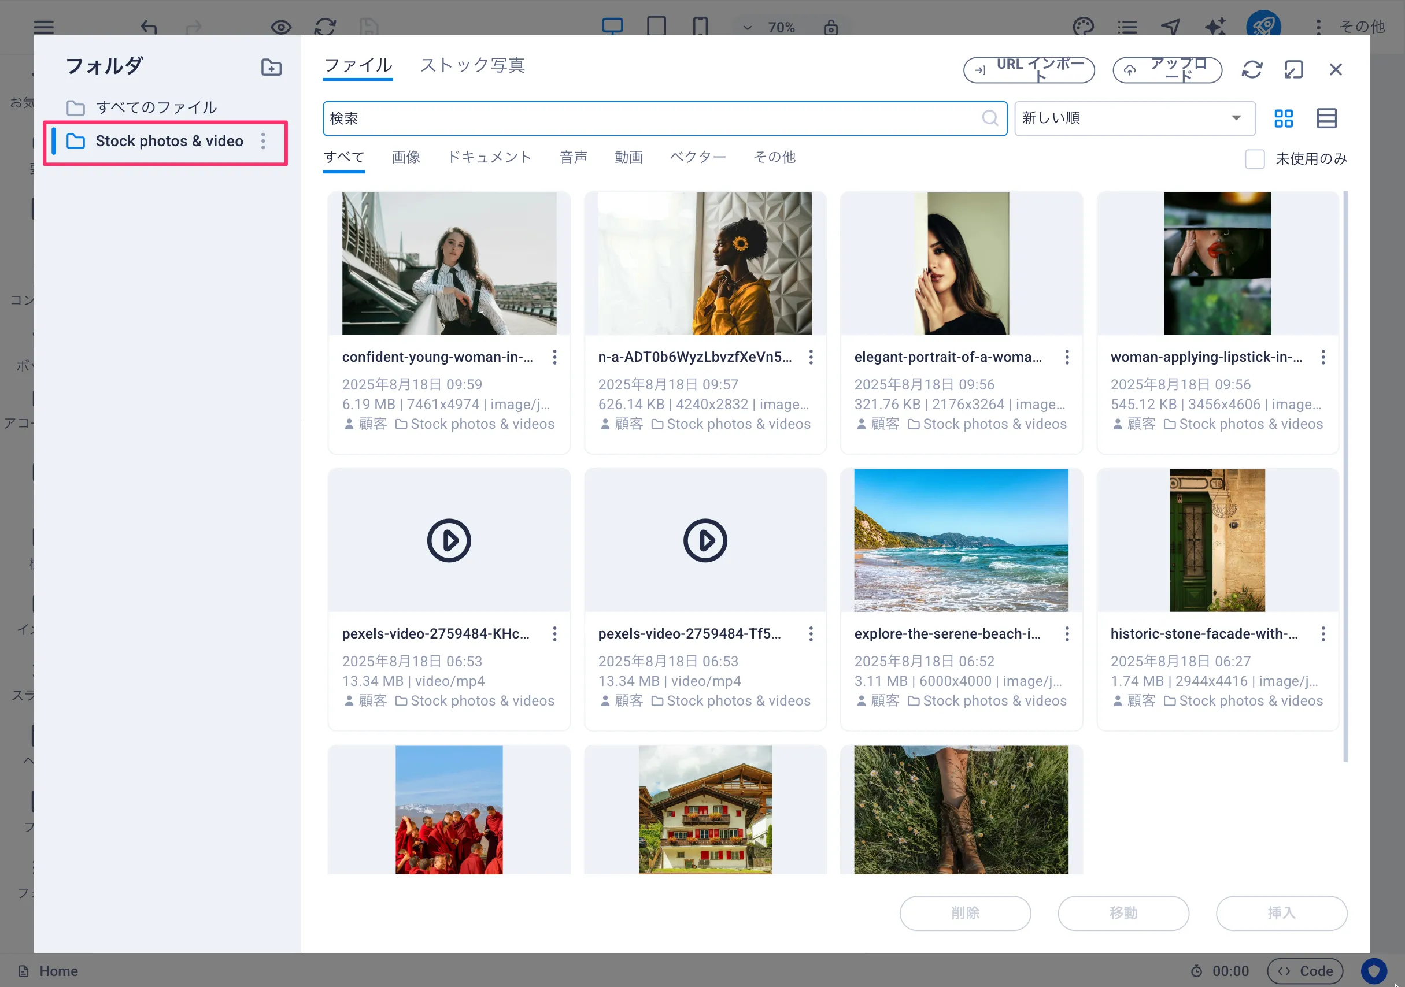Open the その他 more options menu
The image size is (1405, 987).
(x=1350, y=27)
